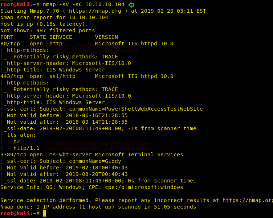This screenshot has width=273, height=218.
Task: Click the PORT column header
Action: (x=7, y=37)
